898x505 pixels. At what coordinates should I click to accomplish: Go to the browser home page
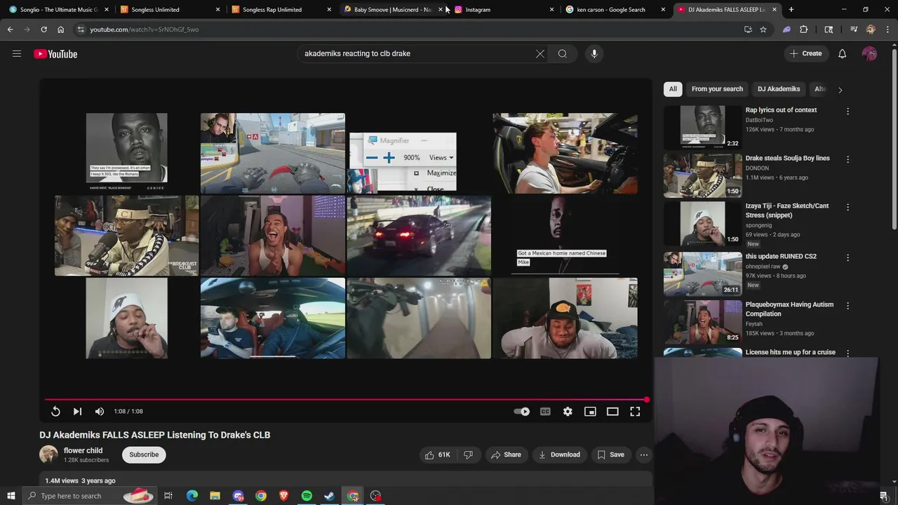[60, 29]
